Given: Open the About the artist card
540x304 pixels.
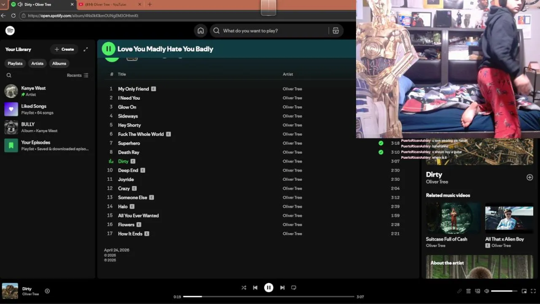Looking at the screenshot, I should click(x=480, y=267).
